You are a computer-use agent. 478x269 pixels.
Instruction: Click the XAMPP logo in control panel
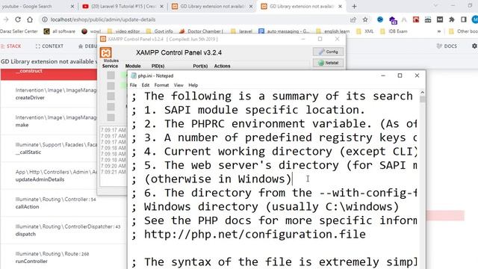(x=106, y=53)
